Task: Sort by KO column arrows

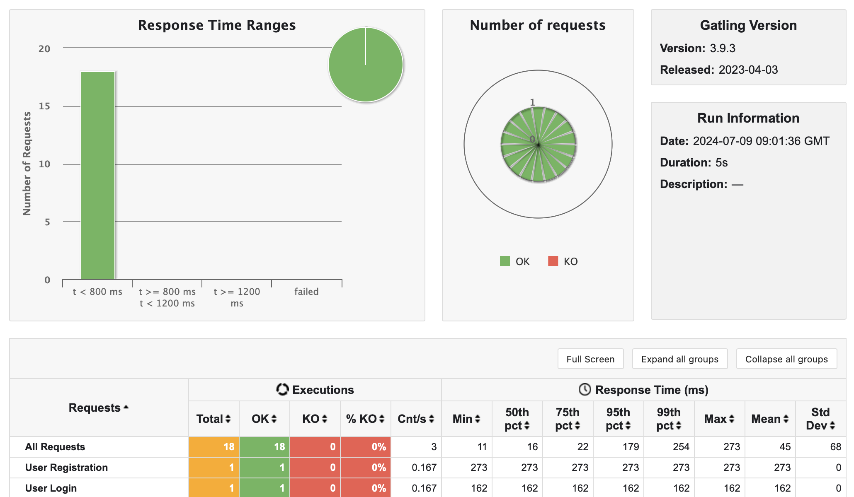Action: point(325,419)
